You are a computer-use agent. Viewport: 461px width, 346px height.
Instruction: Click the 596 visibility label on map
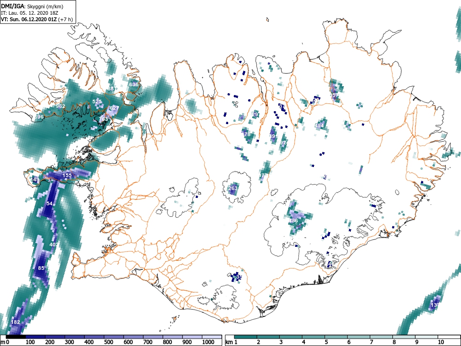(39, 117)
